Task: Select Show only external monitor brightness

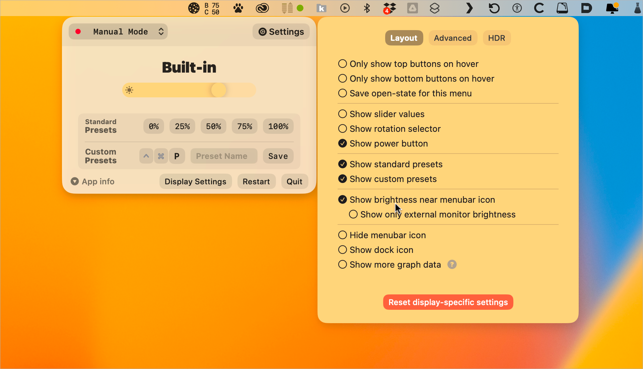Action: (x=353, y=214)
